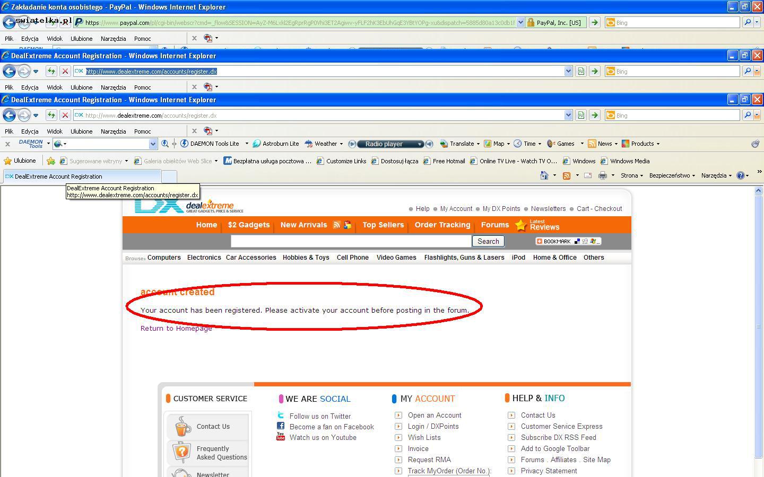Image resolution: width=764 pixels, height=477 pixels.
Task: Click the Map toolbar button
Action: pos(494,144)
